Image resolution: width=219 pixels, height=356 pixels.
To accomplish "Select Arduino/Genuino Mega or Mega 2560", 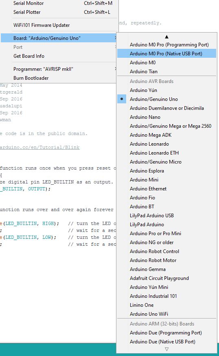I will [166, 126].
